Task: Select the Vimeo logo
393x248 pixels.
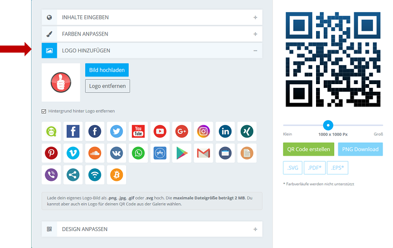Action: click(73, 153)
